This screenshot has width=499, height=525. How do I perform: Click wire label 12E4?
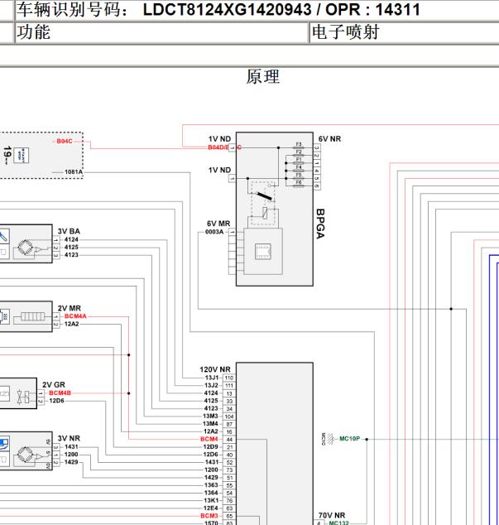(x=211, y=508)
